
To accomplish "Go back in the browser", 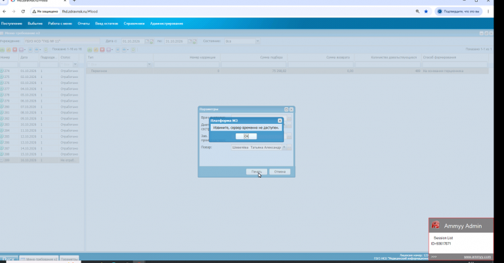I will (x=4, y=11).
